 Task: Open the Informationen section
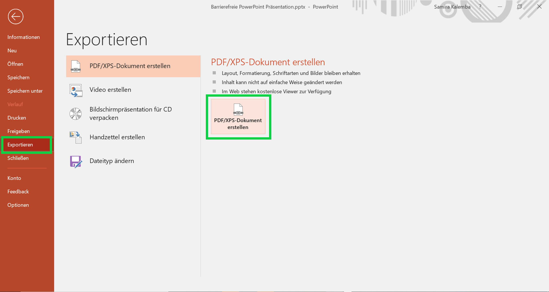point(24,37)
